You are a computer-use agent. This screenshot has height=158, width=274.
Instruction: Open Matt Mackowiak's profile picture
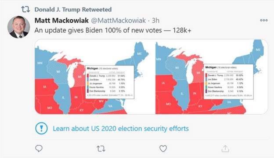click(x=18, y=27)
